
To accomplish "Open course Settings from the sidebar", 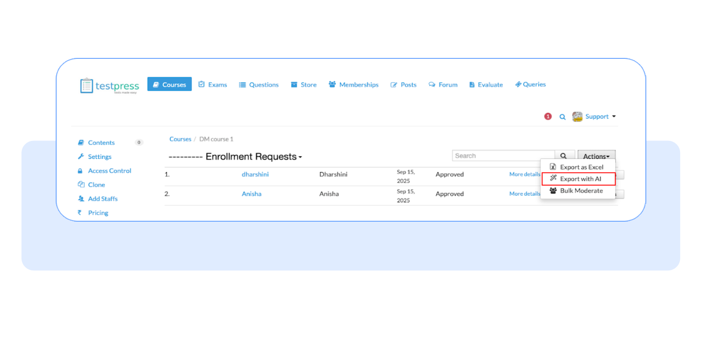I will pos(100,157).
